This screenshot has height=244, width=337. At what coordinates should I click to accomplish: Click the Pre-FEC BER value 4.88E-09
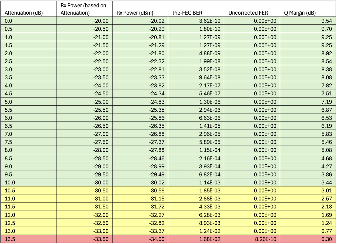(196, 53)
